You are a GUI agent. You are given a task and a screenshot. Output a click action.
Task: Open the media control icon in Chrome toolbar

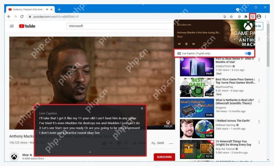[252, 17]
